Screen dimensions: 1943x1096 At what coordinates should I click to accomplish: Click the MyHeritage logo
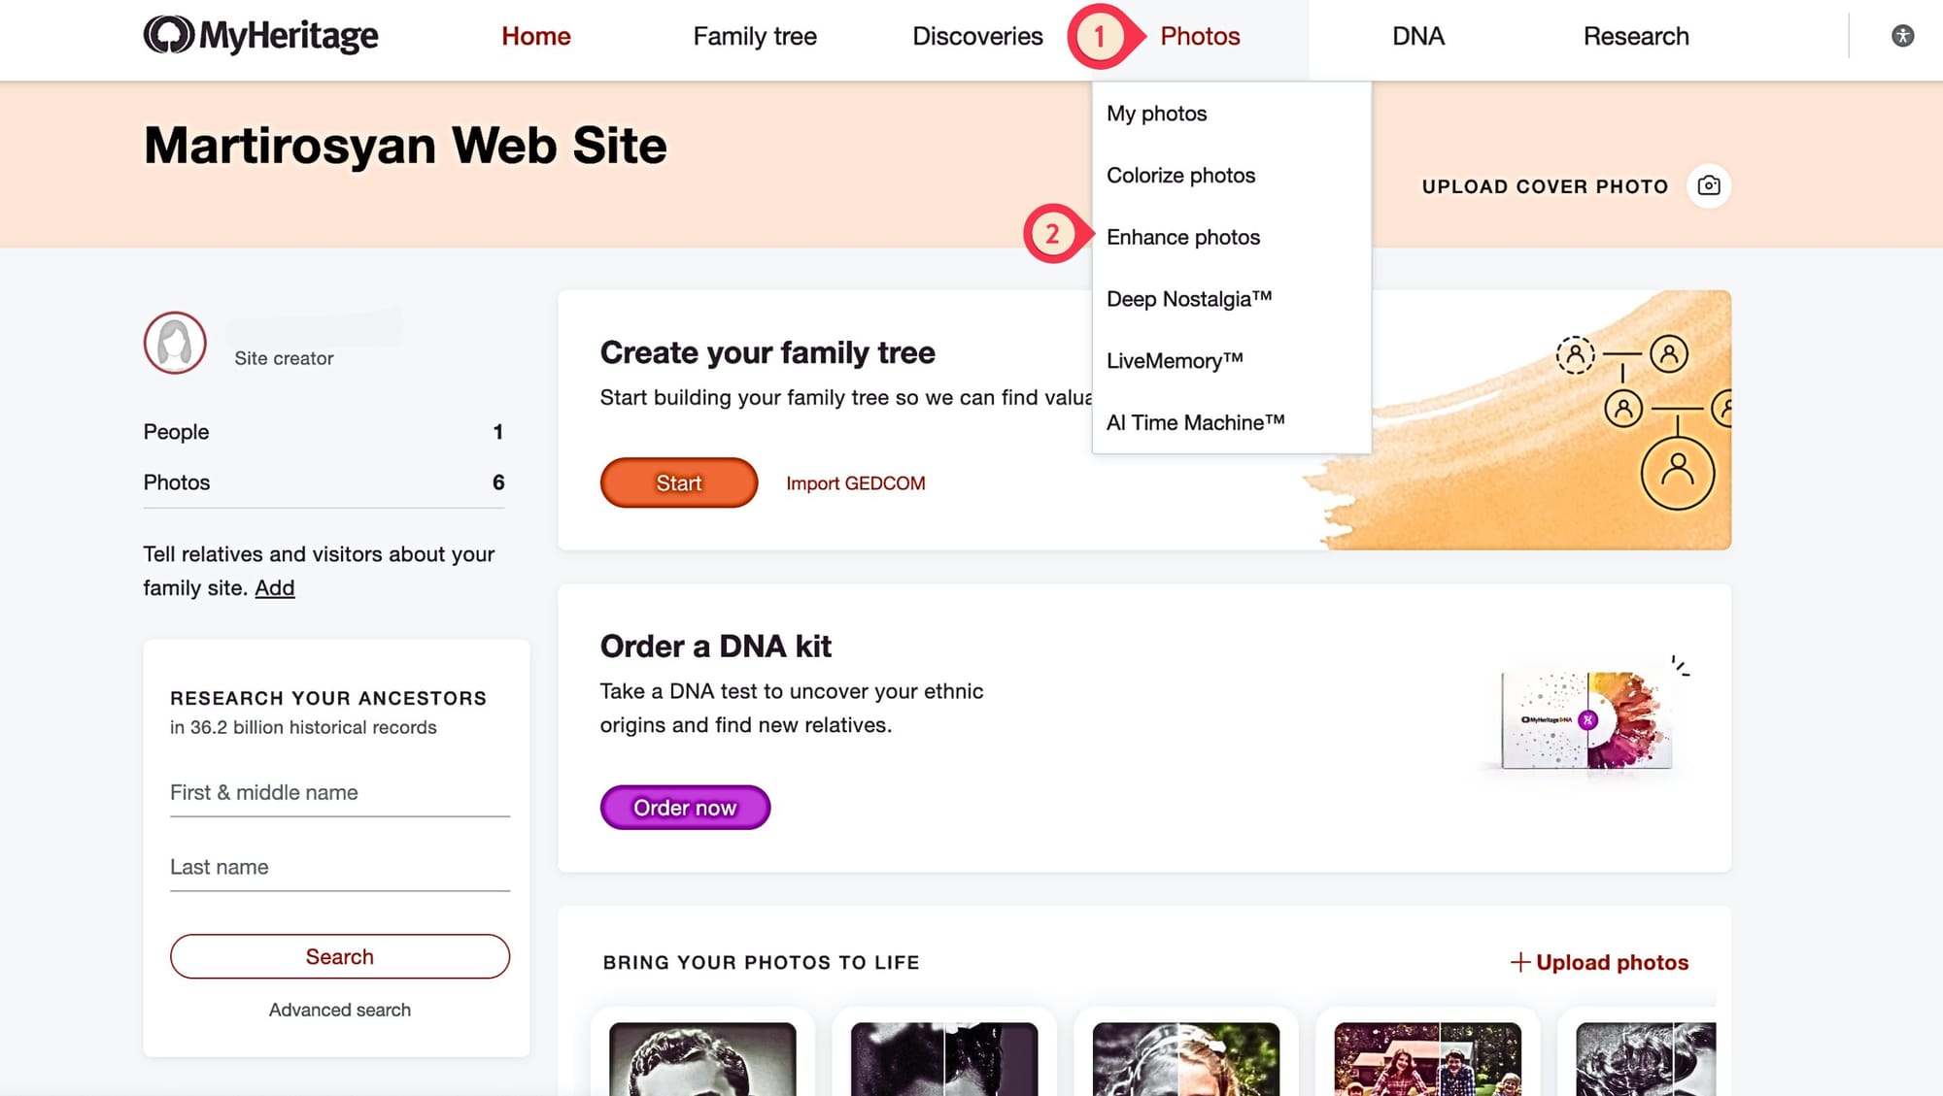coord(260,36)
